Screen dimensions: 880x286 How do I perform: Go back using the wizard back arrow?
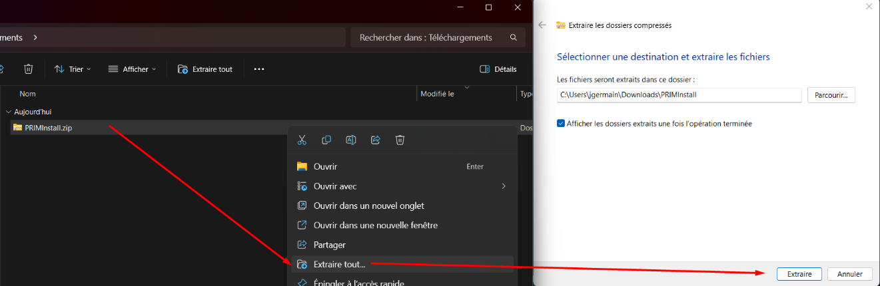click(x=542, y=25)
